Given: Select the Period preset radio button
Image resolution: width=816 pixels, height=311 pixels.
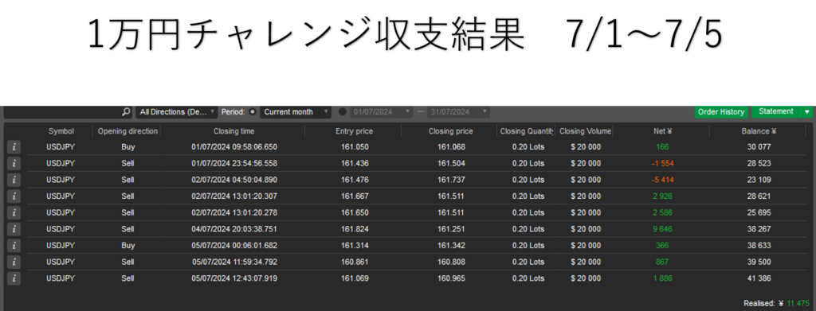Looking at the screenshot, I should pyautogui.click(x=253, y=111).
